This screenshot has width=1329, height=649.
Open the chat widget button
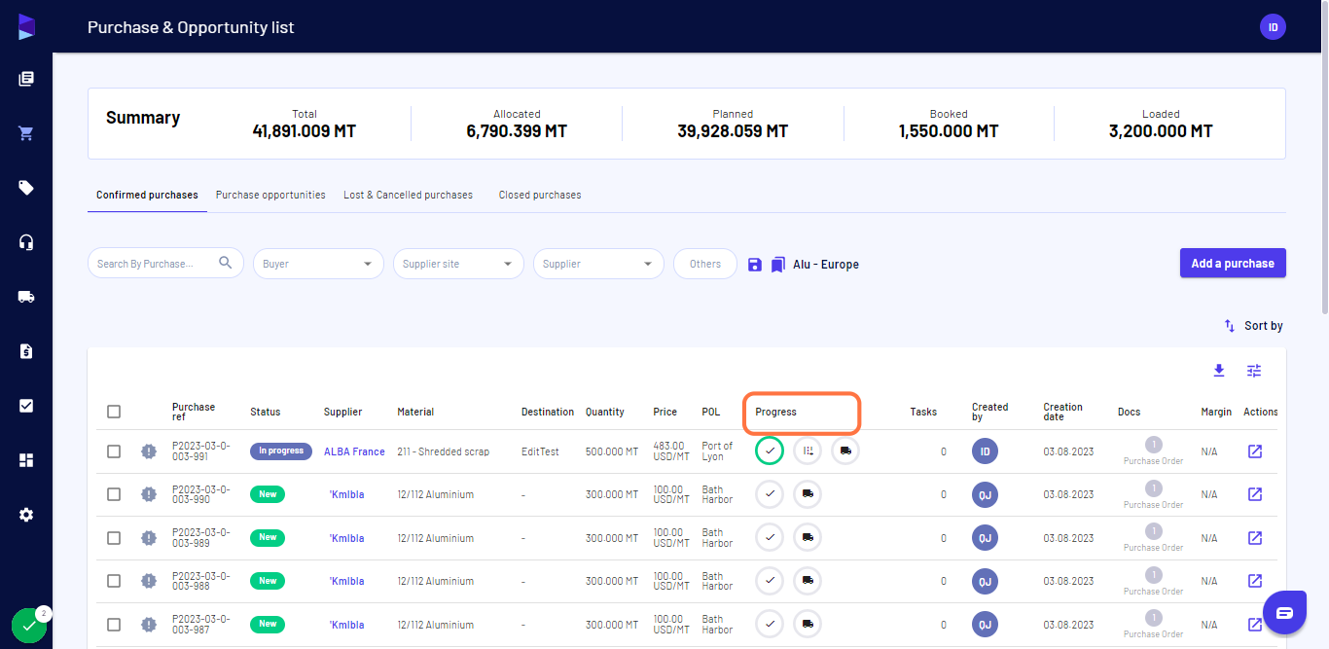pos(1284,612)
